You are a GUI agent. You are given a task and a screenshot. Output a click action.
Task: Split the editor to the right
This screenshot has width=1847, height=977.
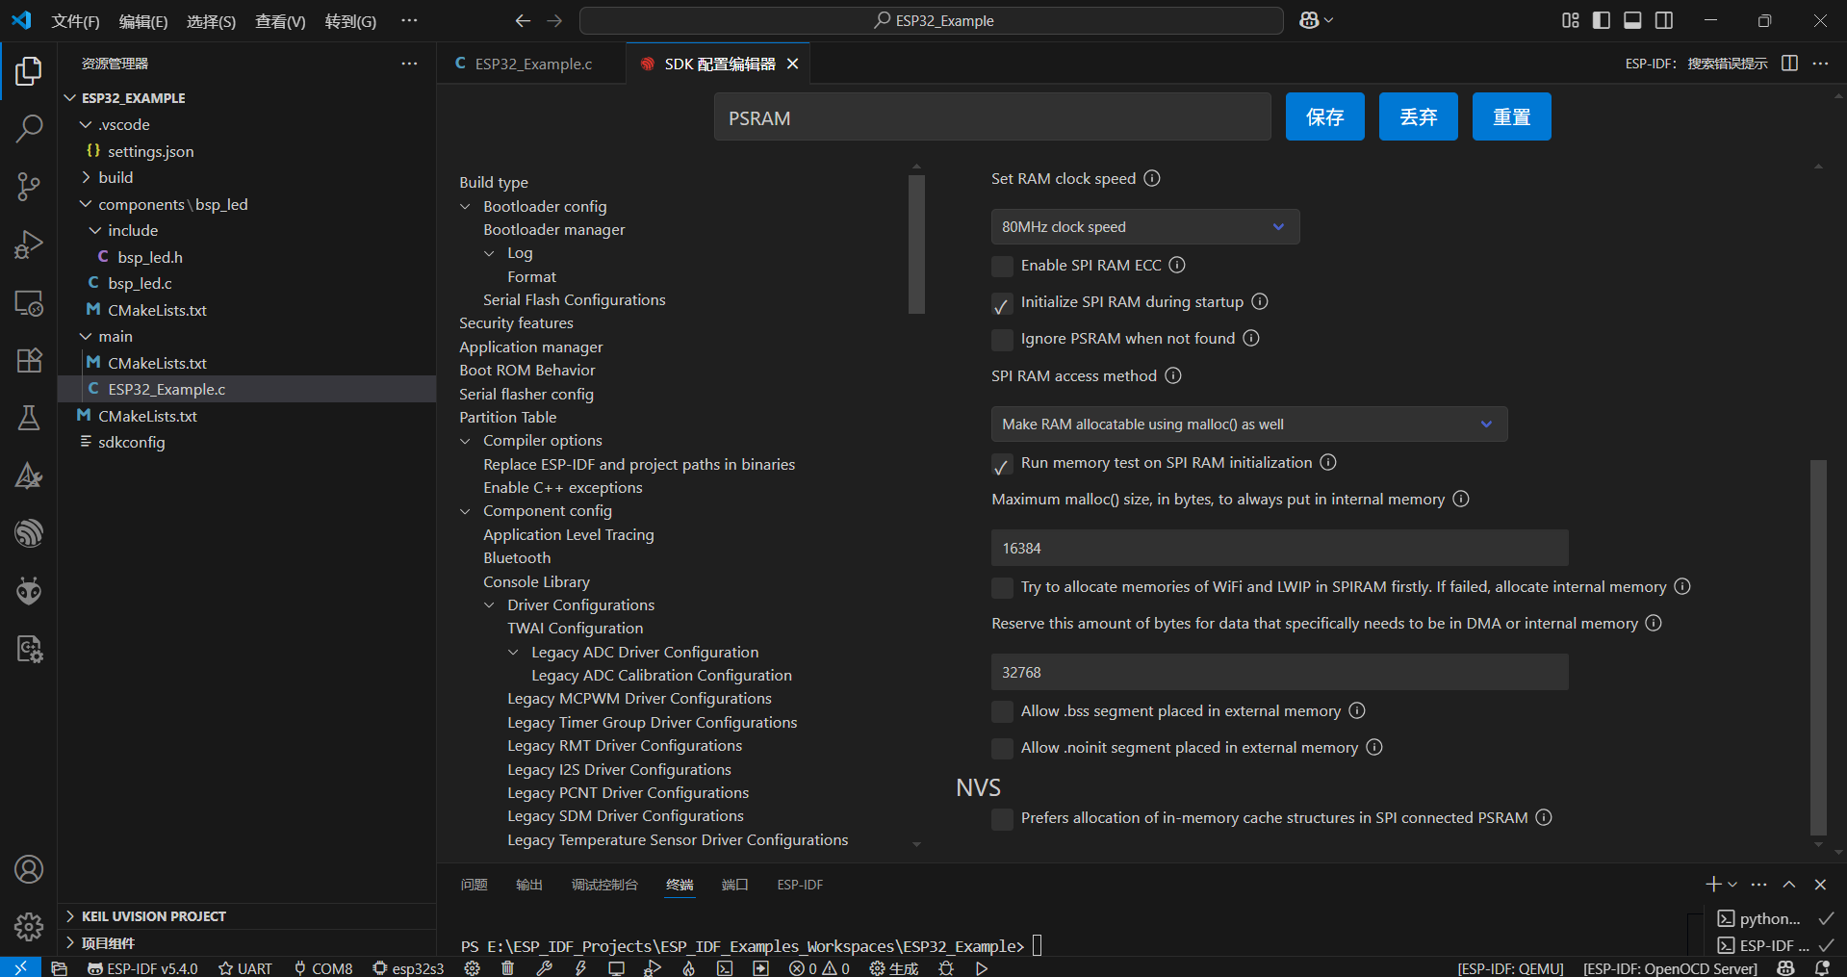click(x=1789, y=64)
